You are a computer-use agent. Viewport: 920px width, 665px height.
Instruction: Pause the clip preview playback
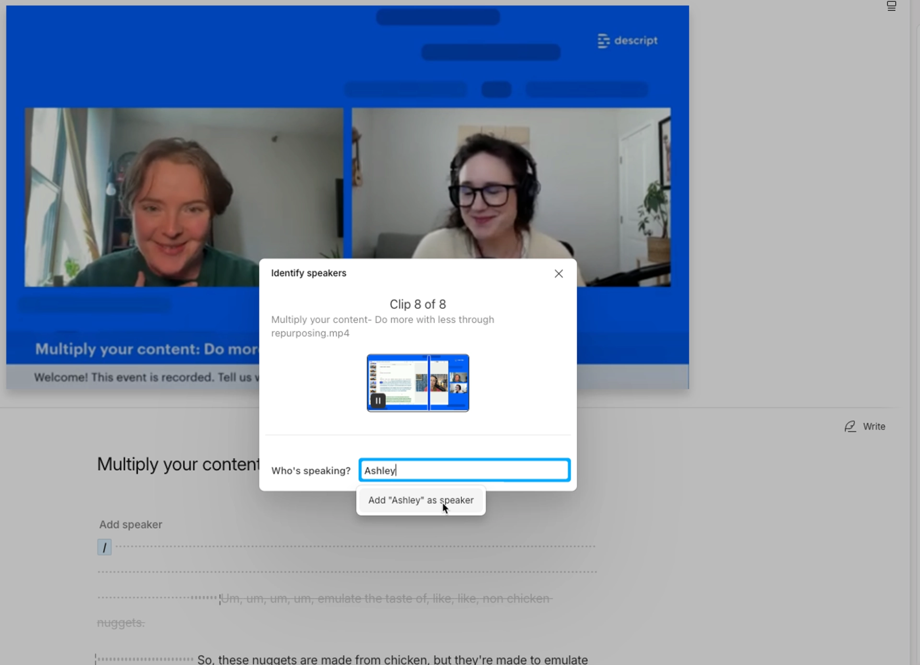tap(378, 401)
